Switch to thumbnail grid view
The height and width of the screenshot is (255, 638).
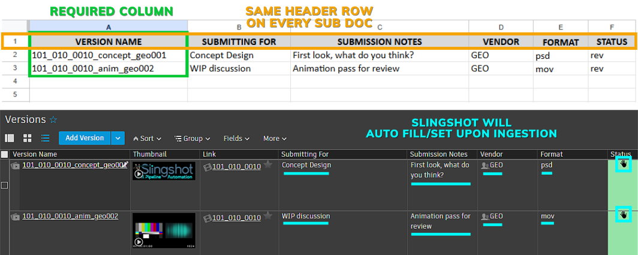coord(27,138)
